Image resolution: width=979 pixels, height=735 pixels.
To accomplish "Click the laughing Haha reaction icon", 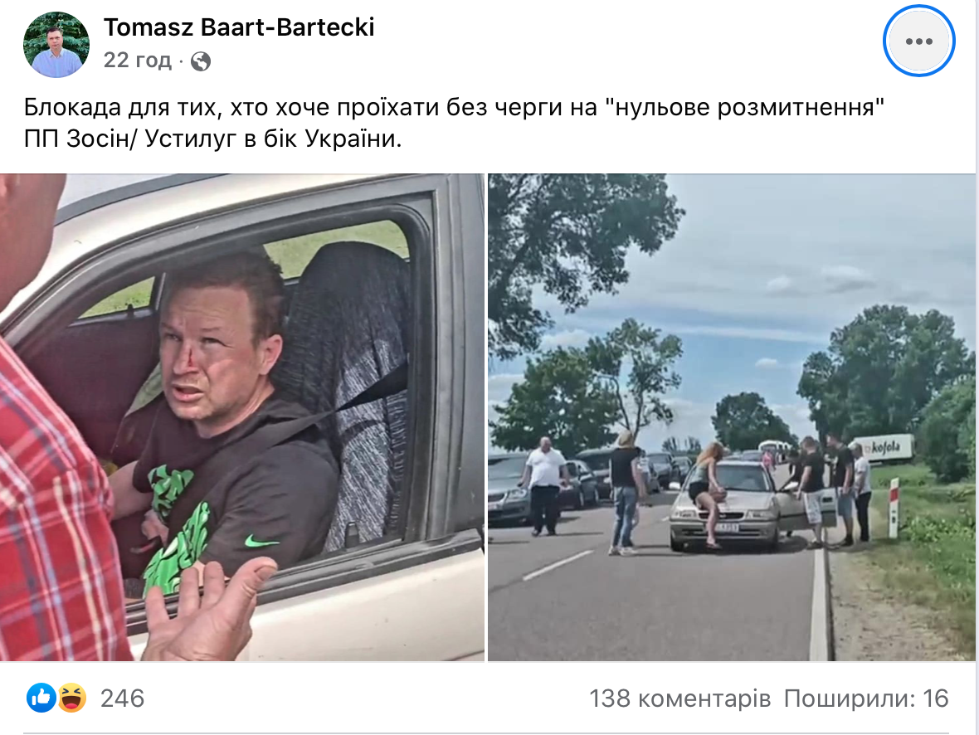I will pos(72,698).
